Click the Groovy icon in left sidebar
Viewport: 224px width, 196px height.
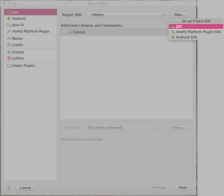(9, 52)
